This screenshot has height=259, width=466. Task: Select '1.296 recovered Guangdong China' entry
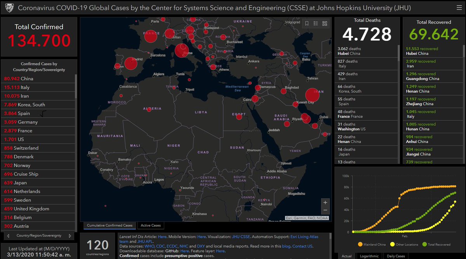point(433,76)
